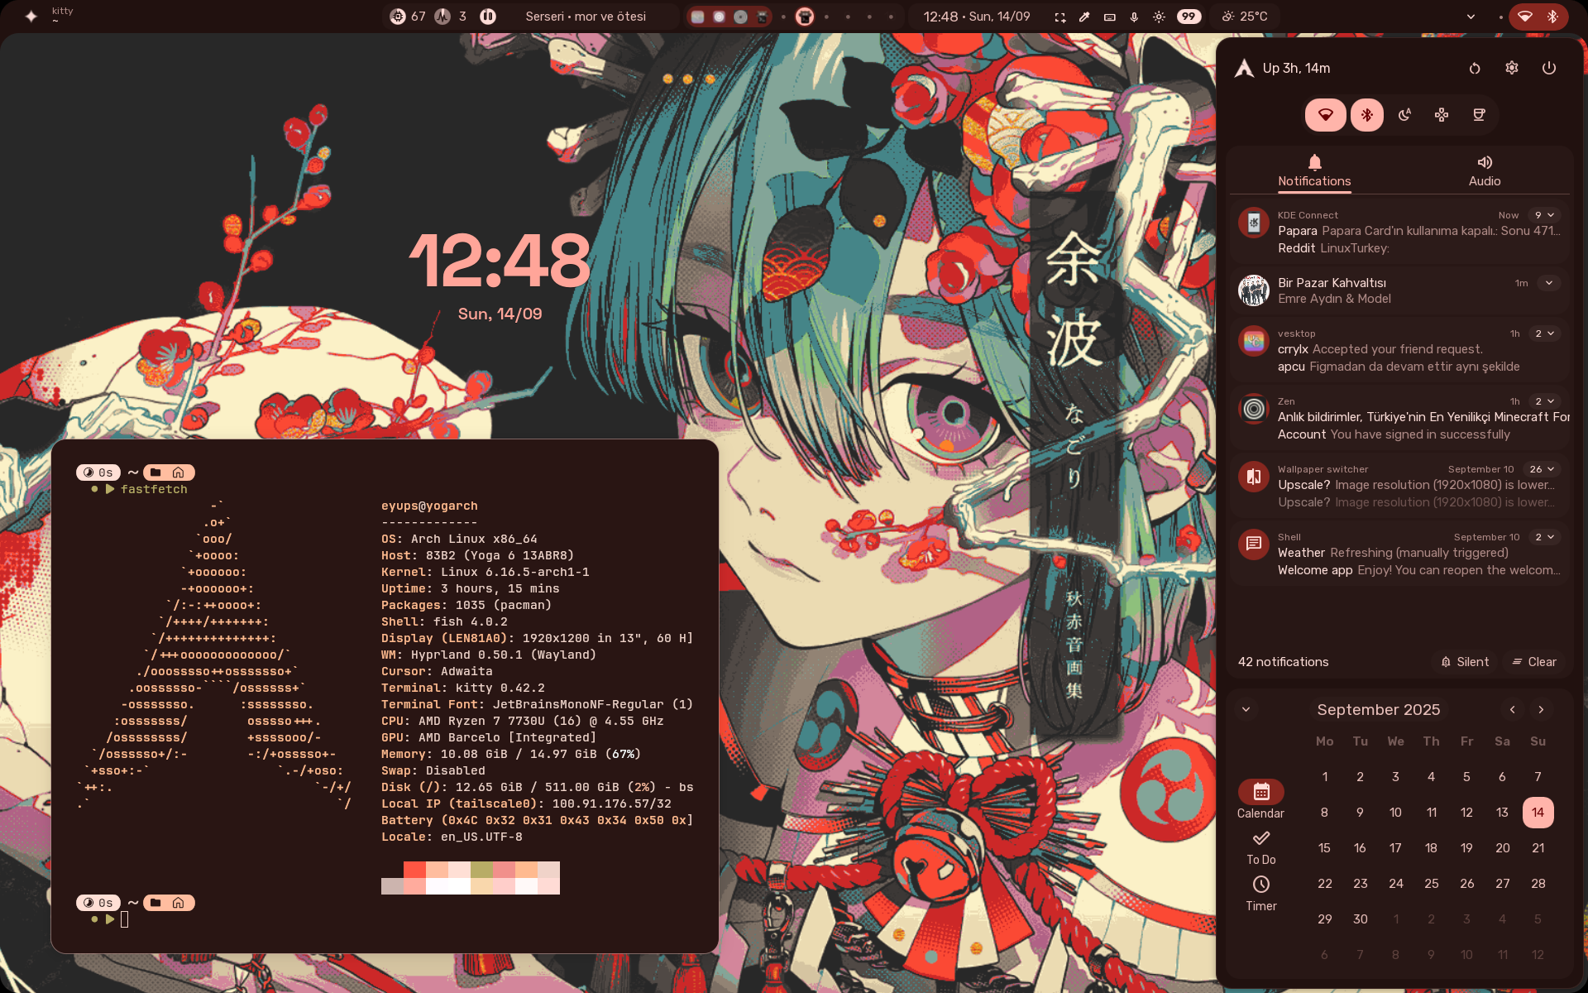Switch to the Audio tab
Screen dimensions: 1588x993
[x=1485, y=171]
